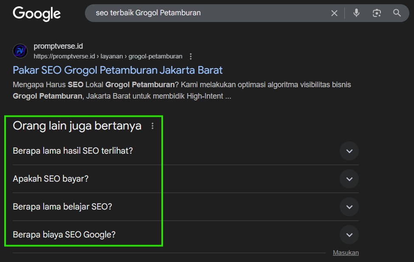Start a voice search with the microphone icon
This screenshot has height=262, width=414.
pos(356,13)
